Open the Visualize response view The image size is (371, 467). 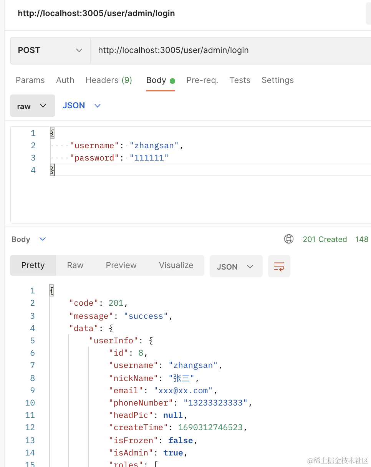pyautogui.click(x=176, y=265)
